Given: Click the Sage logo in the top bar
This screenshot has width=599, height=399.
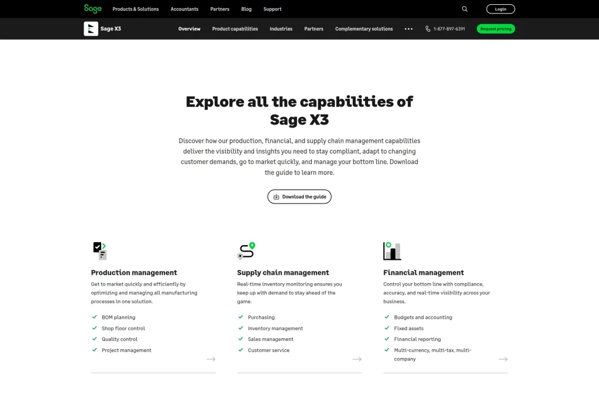Looking at the screenshot, I should coord(92,9).
